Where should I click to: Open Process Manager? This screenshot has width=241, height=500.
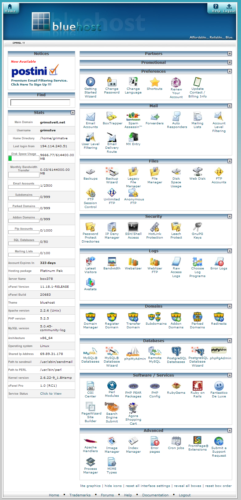[x=91, y=466]
